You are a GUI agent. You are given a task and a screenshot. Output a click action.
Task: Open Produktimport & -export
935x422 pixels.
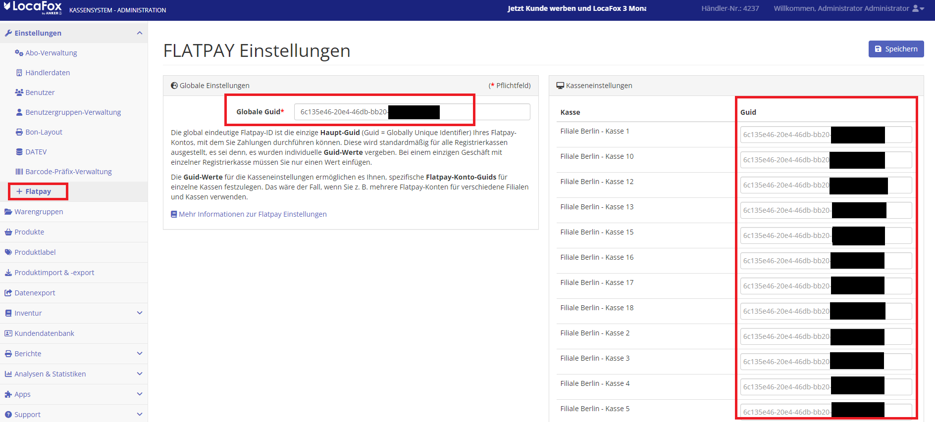(54, 273)
